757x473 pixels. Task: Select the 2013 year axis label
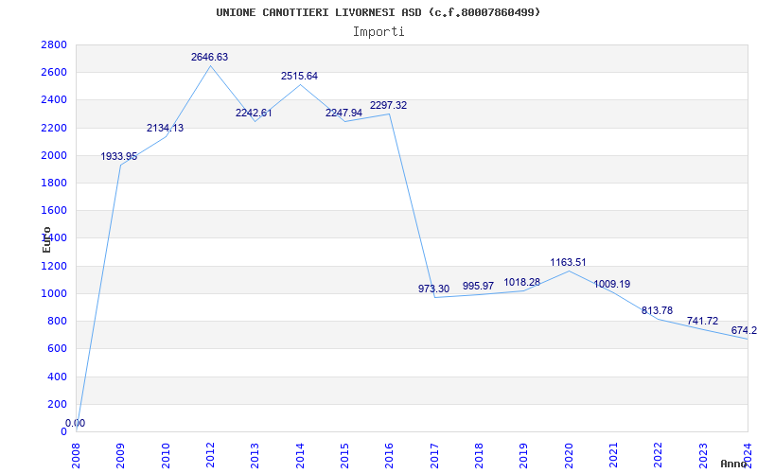(255, 456)
